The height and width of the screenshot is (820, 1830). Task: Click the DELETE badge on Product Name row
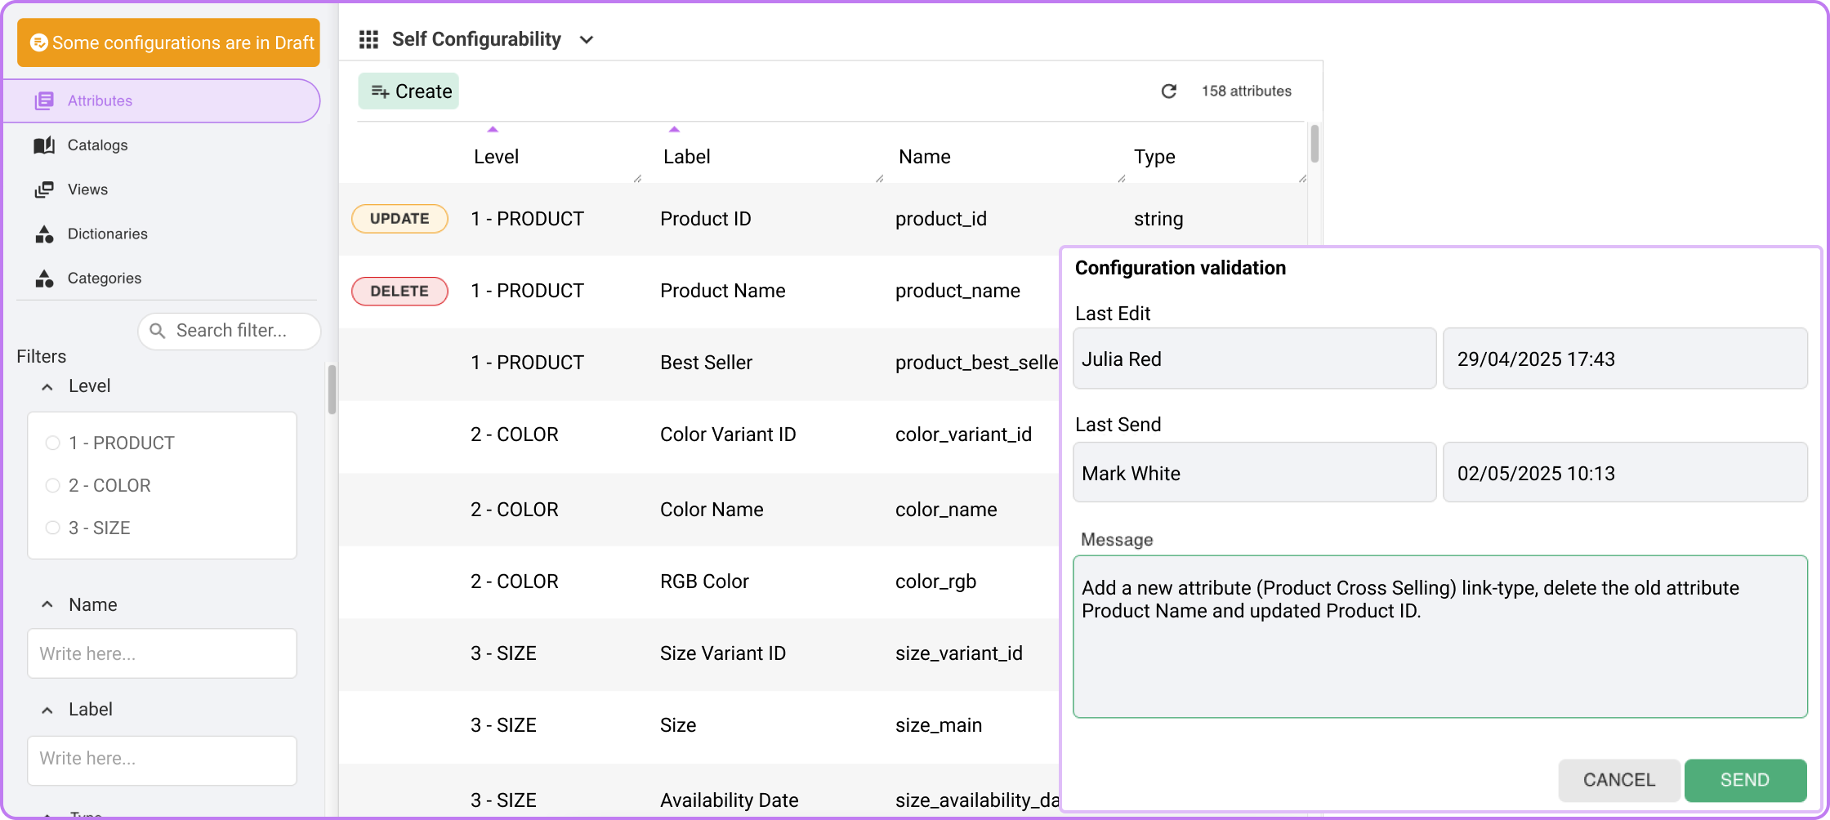click(399, 291)
